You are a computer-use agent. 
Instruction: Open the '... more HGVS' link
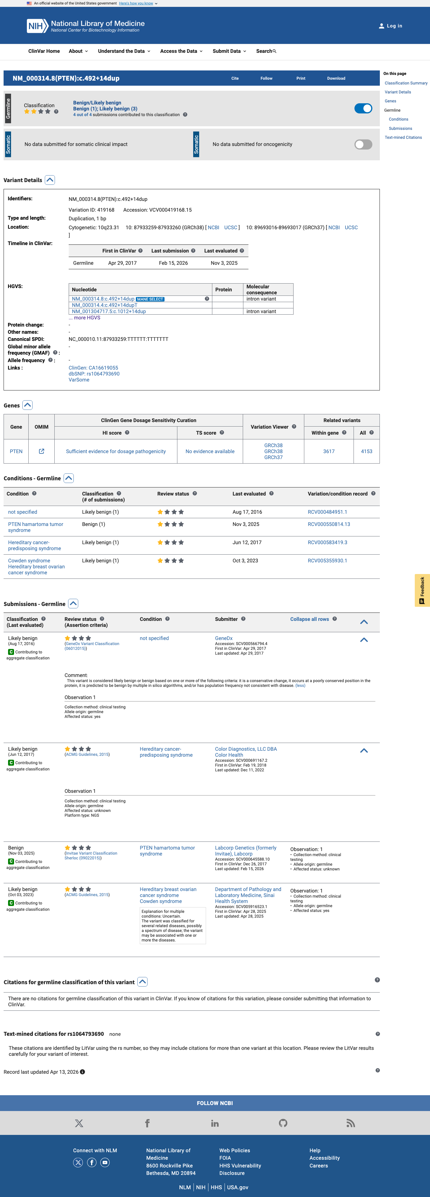coord(85,318)
